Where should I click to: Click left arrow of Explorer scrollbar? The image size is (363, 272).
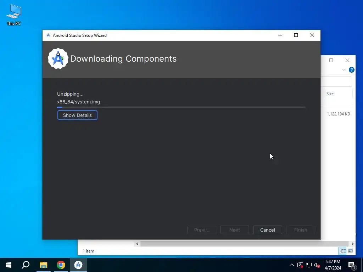point(137,244)
